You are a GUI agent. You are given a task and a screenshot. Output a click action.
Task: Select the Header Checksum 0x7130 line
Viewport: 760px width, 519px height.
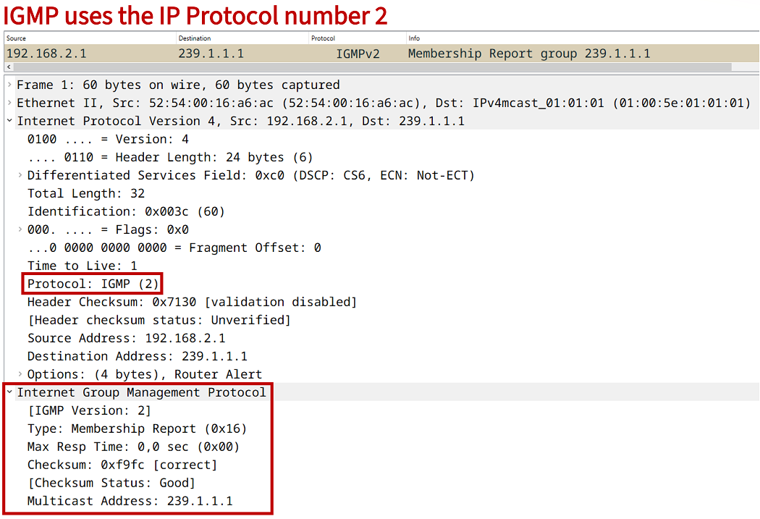point(192,302)
